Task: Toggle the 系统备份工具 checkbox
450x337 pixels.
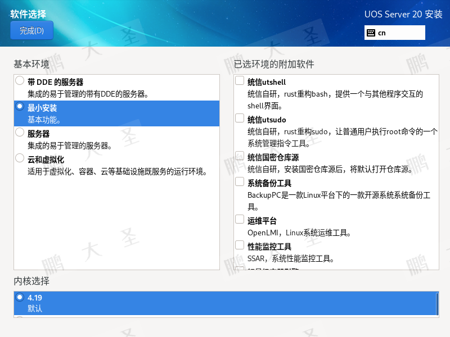Action: (x=240, y=181)
